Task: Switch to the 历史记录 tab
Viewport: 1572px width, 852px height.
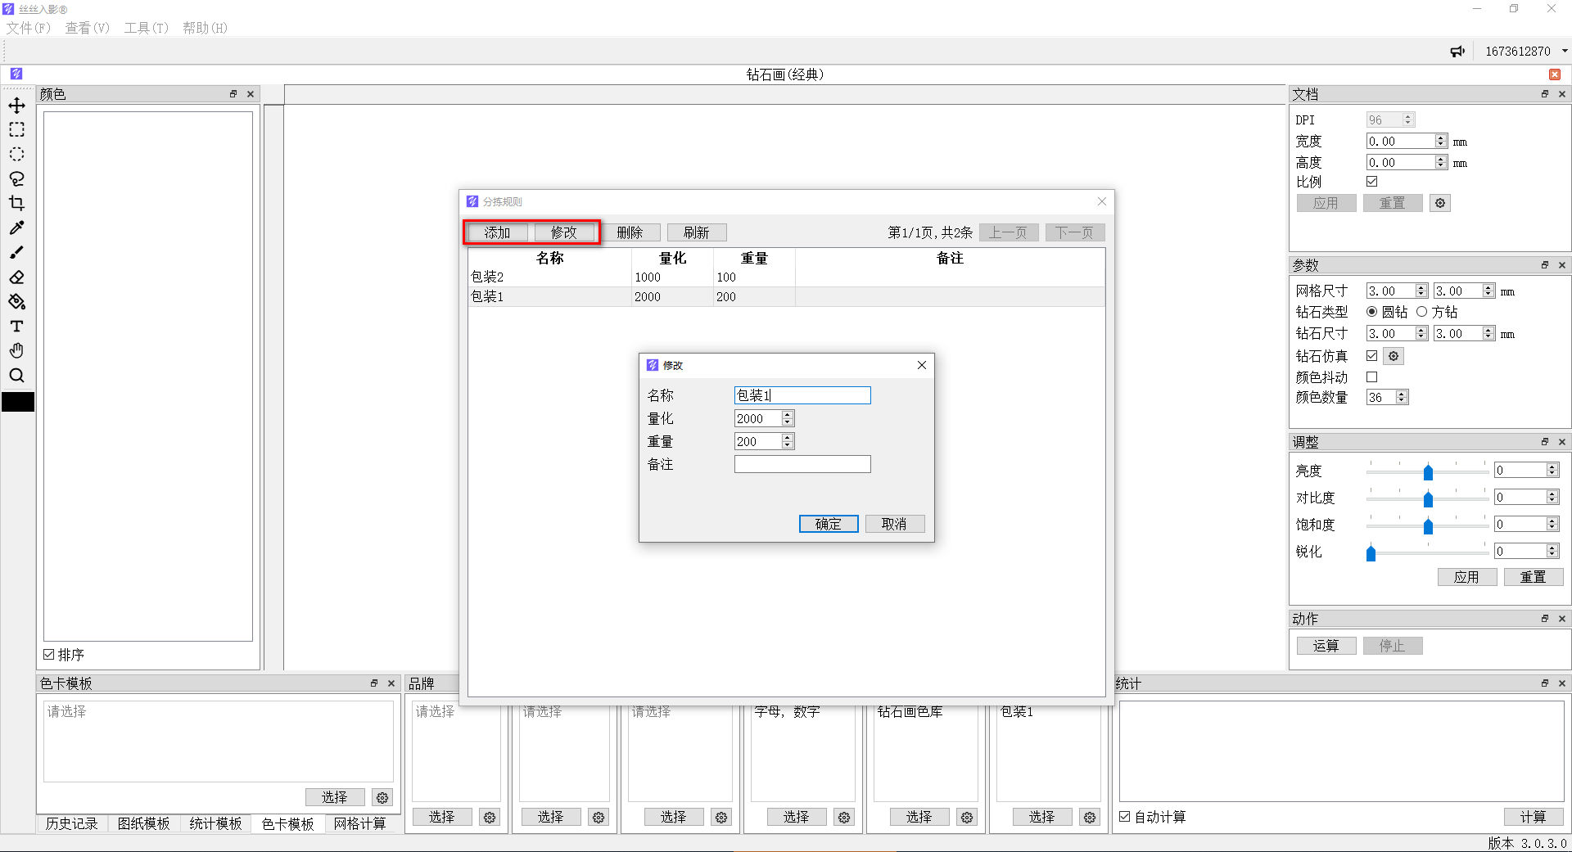Action: 71,823
